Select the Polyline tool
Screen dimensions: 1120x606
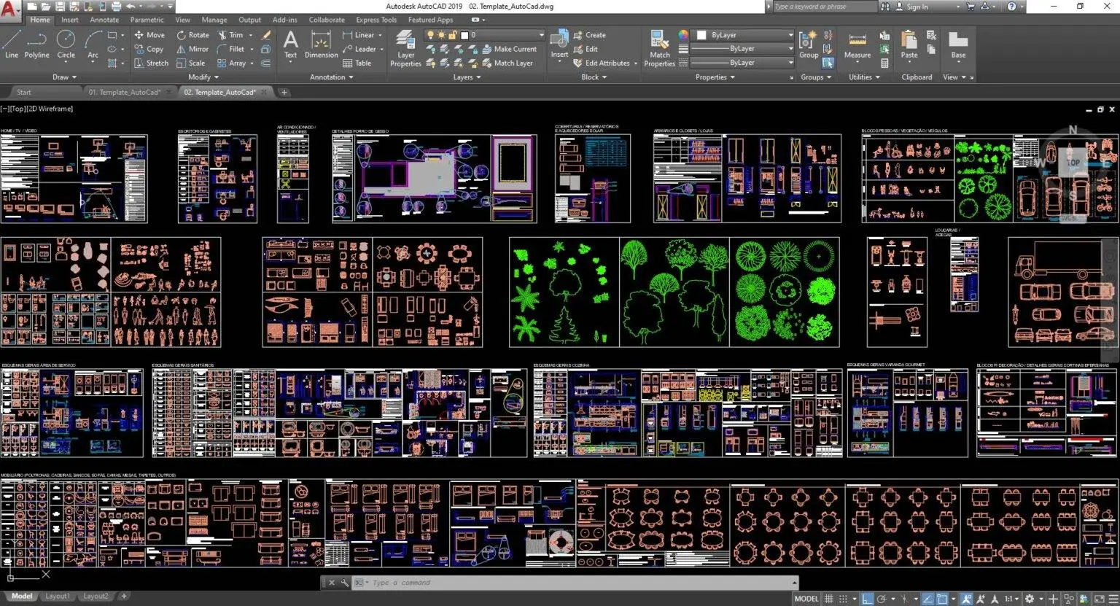pos(36,44)
